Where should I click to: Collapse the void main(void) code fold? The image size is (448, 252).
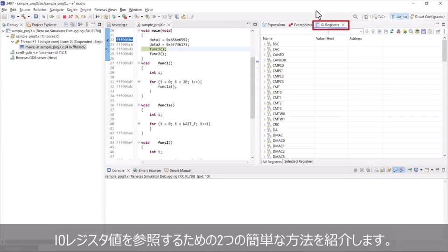click(139, 30)
